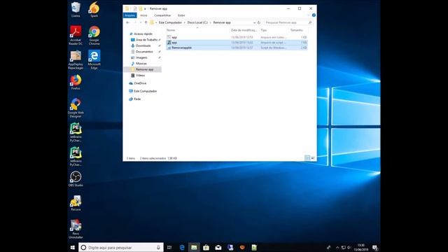Open the Windows Start menu
Screen dimensions: 448x252
point(73,247)
